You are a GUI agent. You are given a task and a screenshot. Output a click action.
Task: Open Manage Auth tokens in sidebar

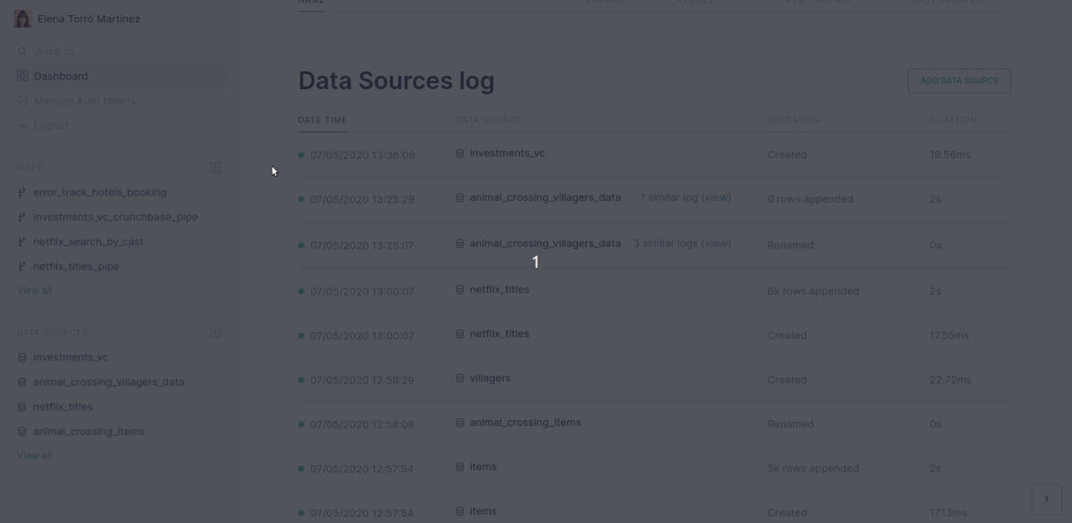point(85,101)
